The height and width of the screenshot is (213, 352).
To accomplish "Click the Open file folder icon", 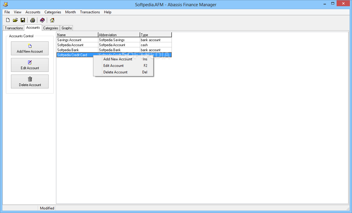I will click(x=15, y=20).
